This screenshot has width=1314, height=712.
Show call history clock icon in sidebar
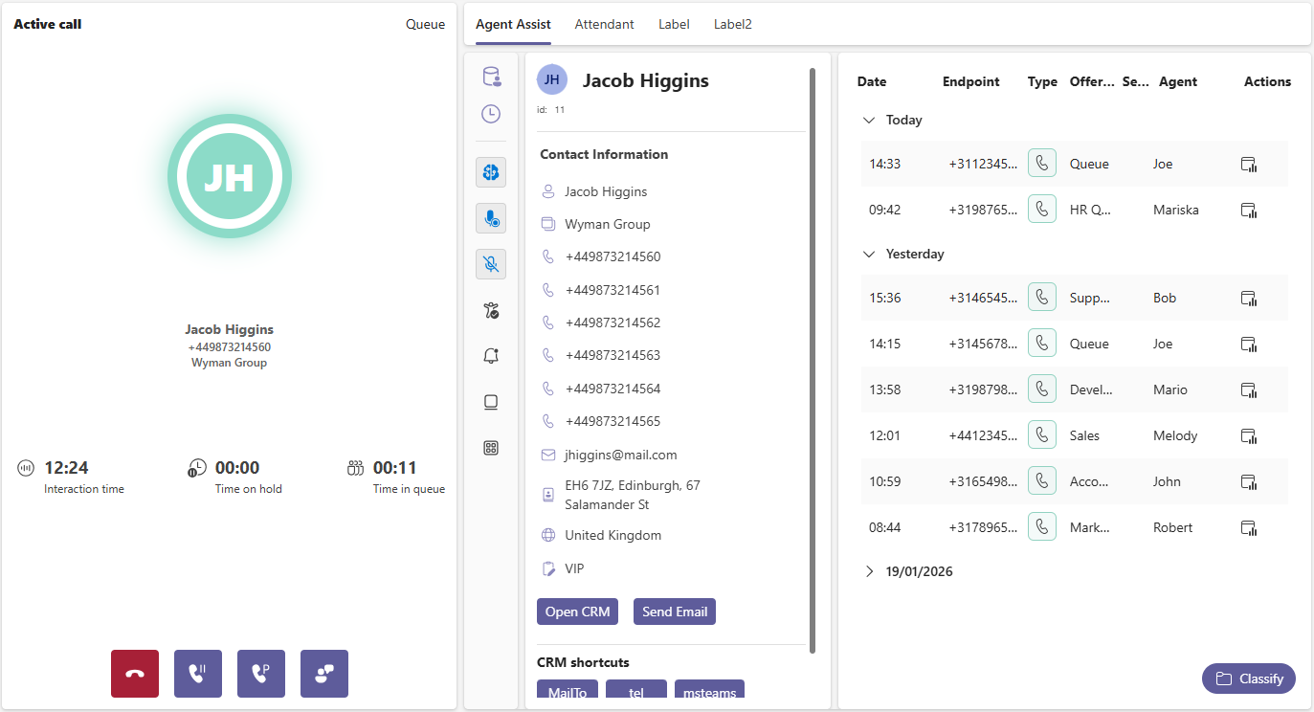pyautogui.click(x=491, y=114)
